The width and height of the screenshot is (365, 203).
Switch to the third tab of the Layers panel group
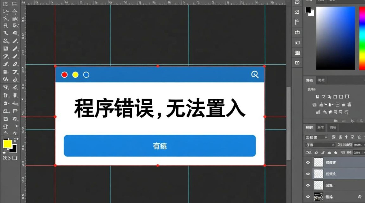(333, 128)
